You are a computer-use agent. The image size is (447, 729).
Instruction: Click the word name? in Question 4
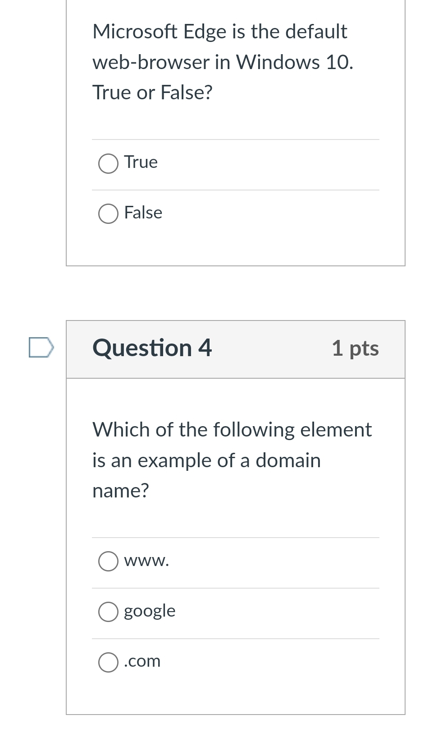pyautogui.click(x=120, y=491)
